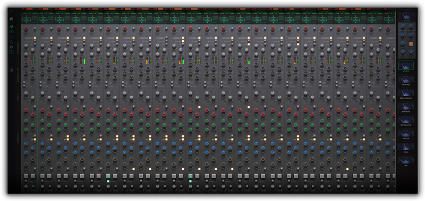Click the compressor ratio knob on channel 001
This screenshot has width=425, height=201.
(x=26, y=46)
